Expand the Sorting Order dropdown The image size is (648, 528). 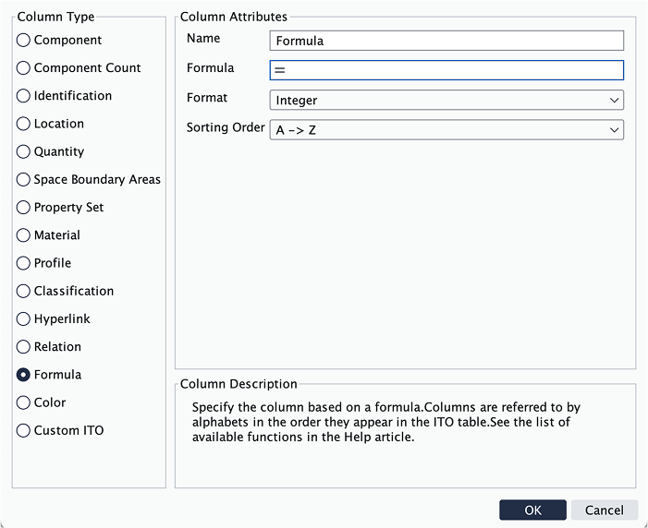pos(446,130)
